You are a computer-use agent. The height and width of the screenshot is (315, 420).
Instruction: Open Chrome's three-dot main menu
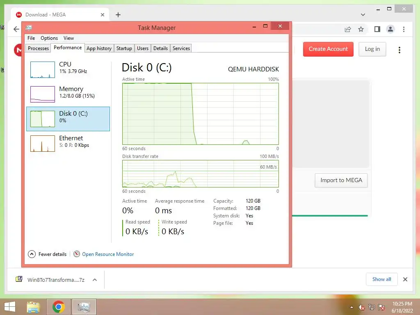(x=404, y=29)
